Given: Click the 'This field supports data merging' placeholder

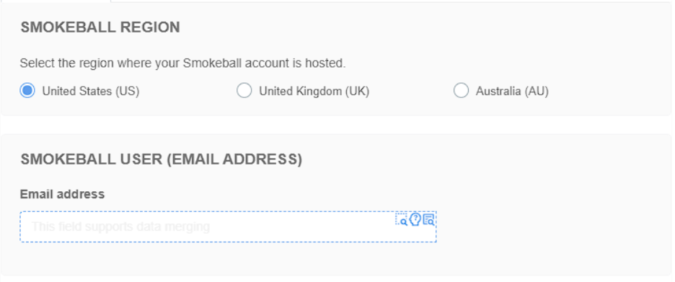Looking at the screenshot, I should click(120, 226).
